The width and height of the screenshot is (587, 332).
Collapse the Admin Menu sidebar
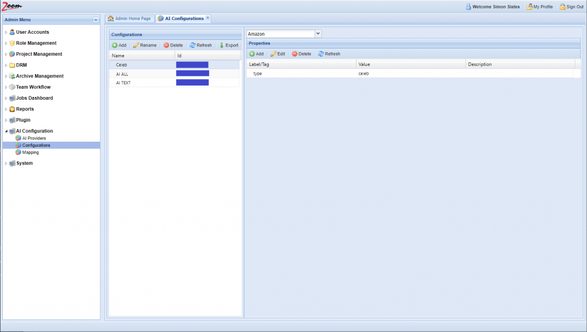click(96, 19)
